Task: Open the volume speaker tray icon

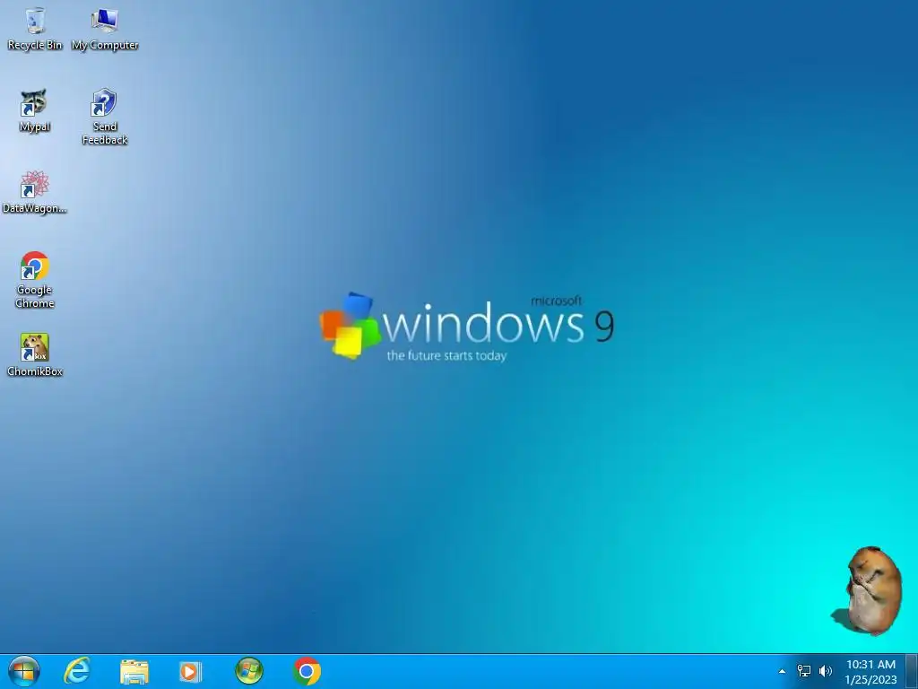Action: [x=826, y=671]
